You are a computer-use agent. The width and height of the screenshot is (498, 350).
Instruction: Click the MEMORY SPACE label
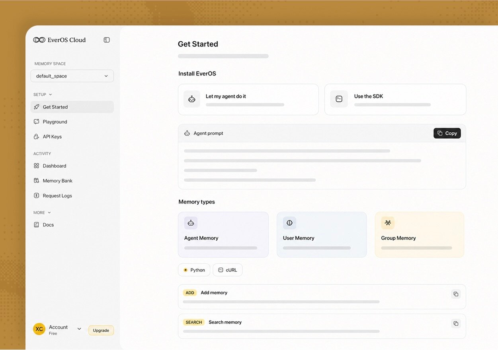click(50, 64)
